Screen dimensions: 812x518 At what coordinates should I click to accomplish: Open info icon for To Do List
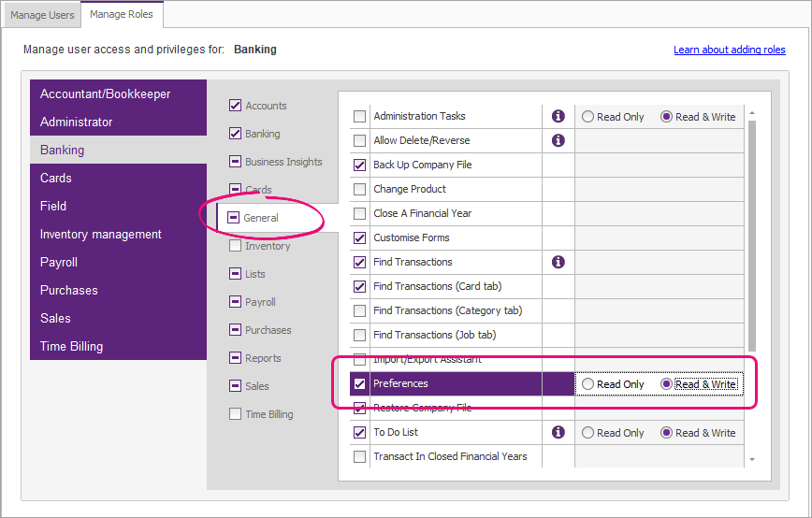(x=558, y=432)
